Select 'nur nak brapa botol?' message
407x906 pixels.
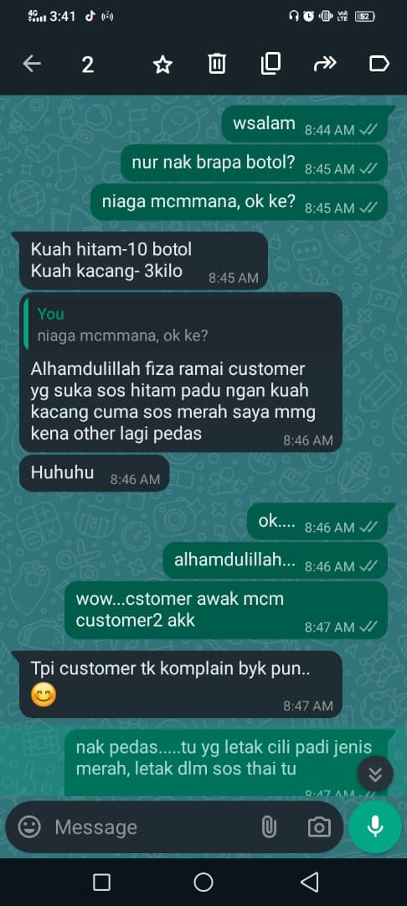(255, 164)
